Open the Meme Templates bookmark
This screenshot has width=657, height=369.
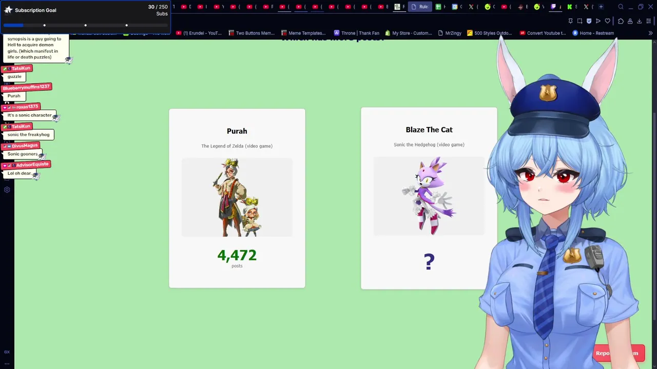[x=303, y=33]
